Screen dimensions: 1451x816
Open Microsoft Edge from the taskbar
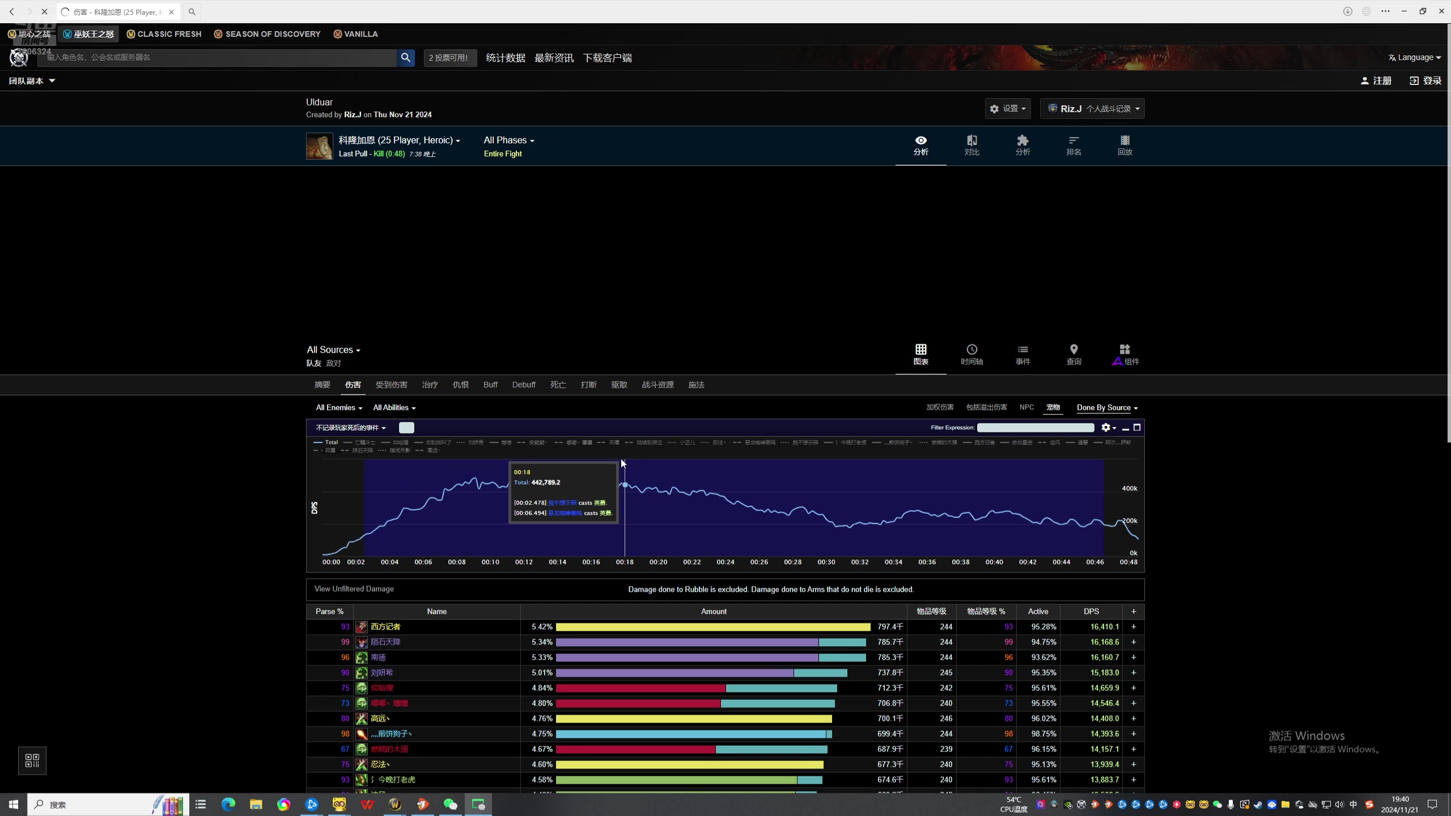[x=228, y=804]
